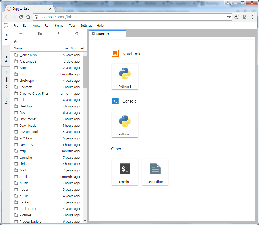The height and width of the screenshot is (225, 259).
Task: Refresh the file list
Action: point(77,34)
